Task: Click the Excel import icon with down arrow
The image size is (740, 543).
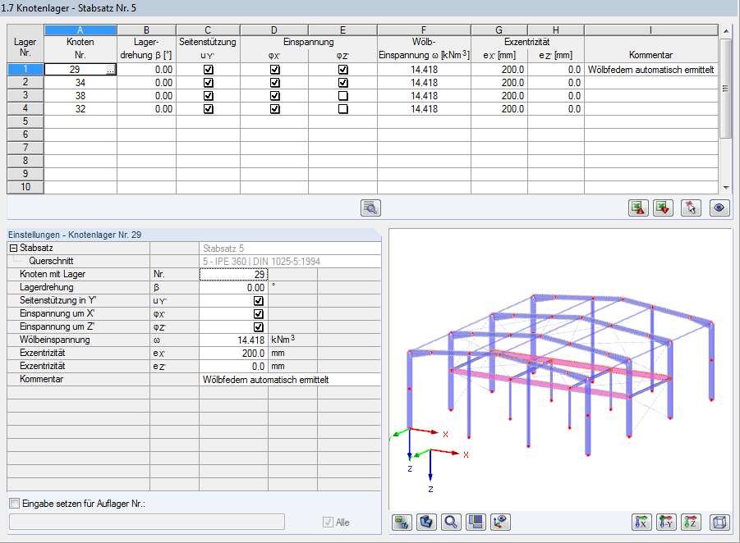Action: (x=663, y=208)
